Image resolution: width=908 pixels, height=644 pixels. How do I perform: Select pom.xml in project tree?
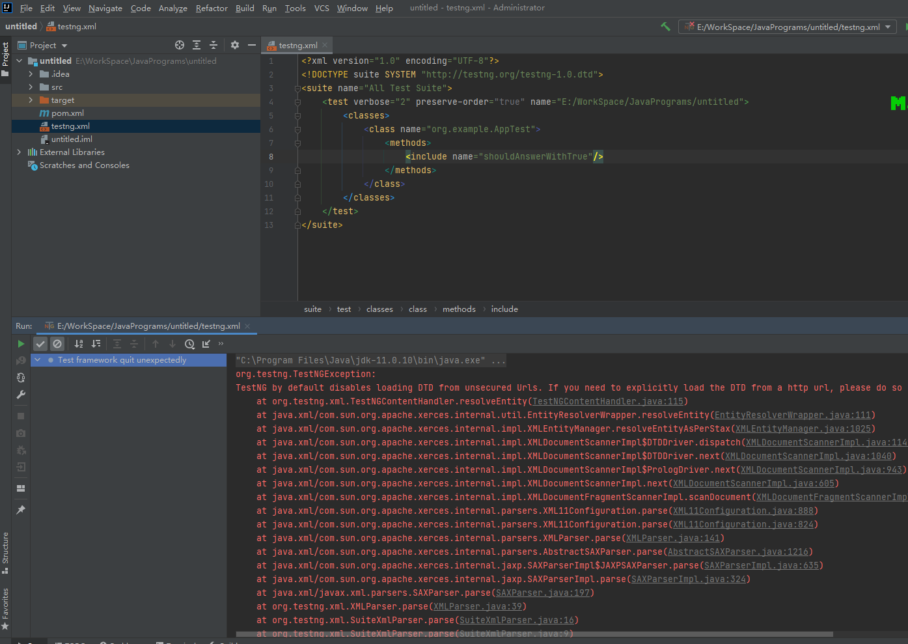pyautogui.click(x=68, y=113)
